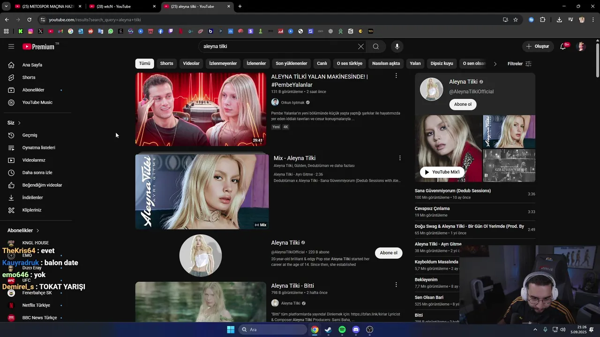600x337 pixels.
Task: Open the notifications bell
Action: (563, 46)
